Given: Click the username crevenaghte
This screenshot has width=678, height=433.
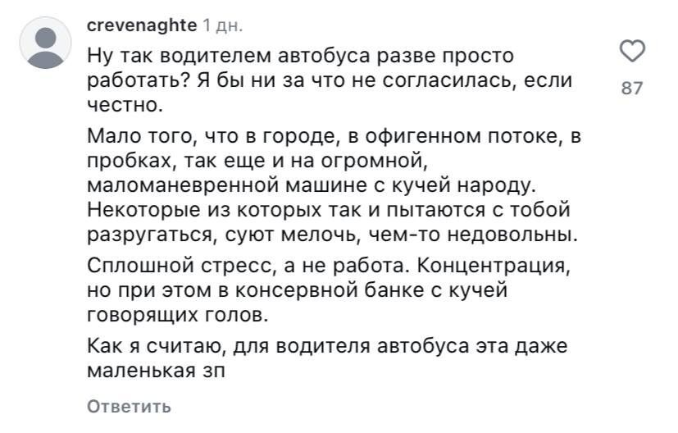Looking at the screenshot, I should coord(142,25).
